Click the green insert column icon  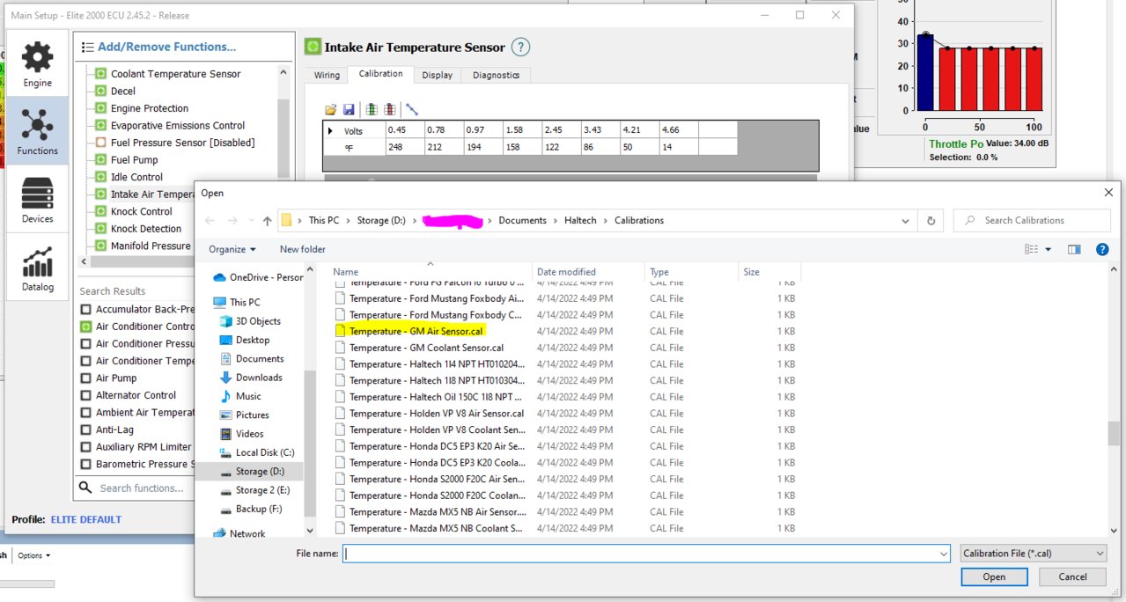[372, 109]
